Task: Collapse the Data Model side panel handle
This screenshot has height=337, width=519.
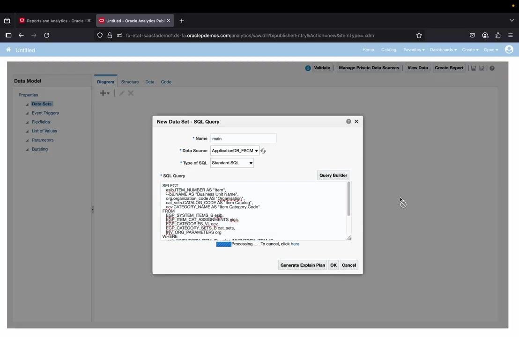Action: (x=93, y=209)
